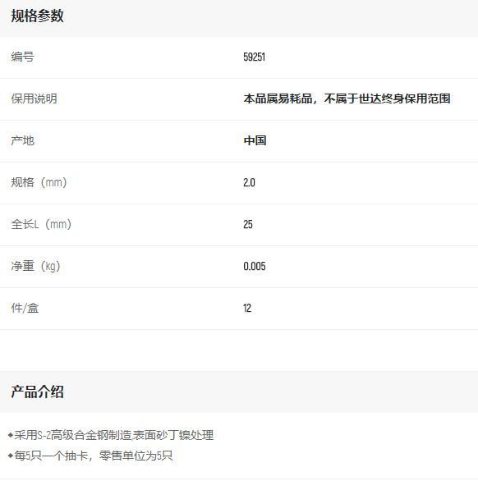Click the second diamond bullet marker
Image resolution: width=478 pixels, height=481 pixels.
(x=11, y=456)
